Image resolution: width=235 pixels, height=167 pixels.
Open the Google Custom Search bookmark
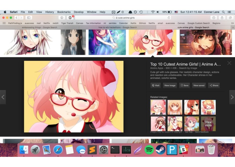click(x=198, y=23)
